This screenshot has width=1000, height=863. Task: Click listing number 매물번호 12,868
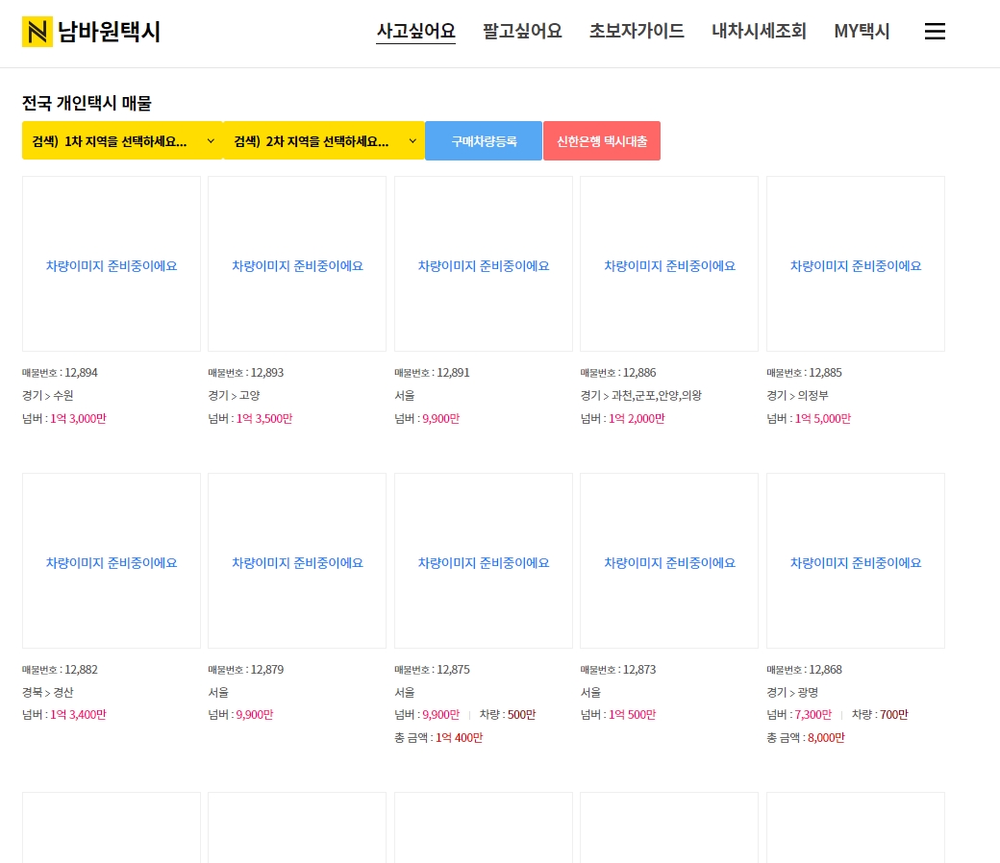(x=804, y=669)
